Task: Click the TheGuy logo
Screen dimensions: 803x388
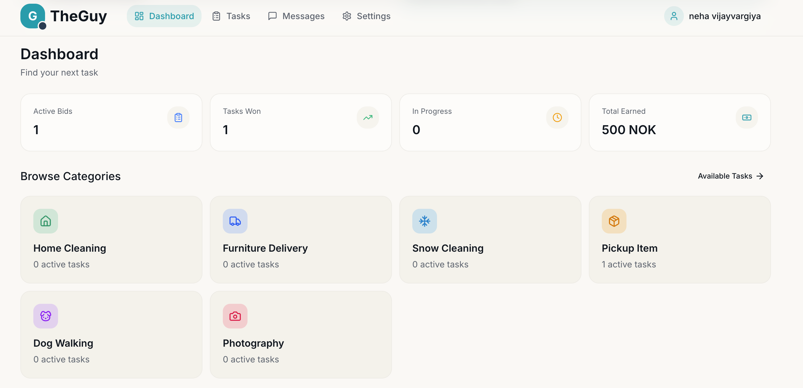Action: click(x=63, y=16)
